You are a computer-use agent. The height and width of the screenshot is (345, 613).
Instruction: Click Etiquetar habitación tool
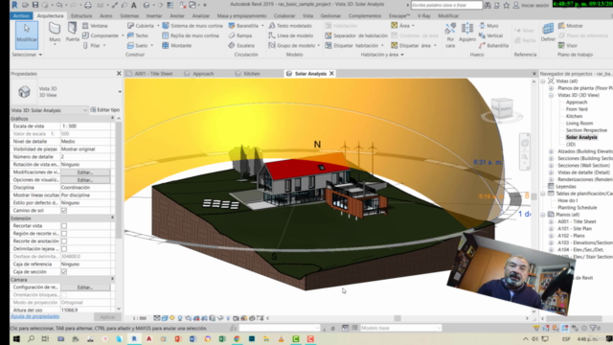(352, 45)
